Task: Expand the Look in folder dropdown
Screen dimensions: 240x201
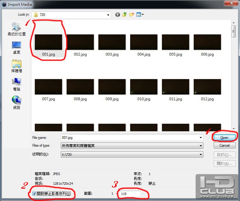Action: pos(108,15)
